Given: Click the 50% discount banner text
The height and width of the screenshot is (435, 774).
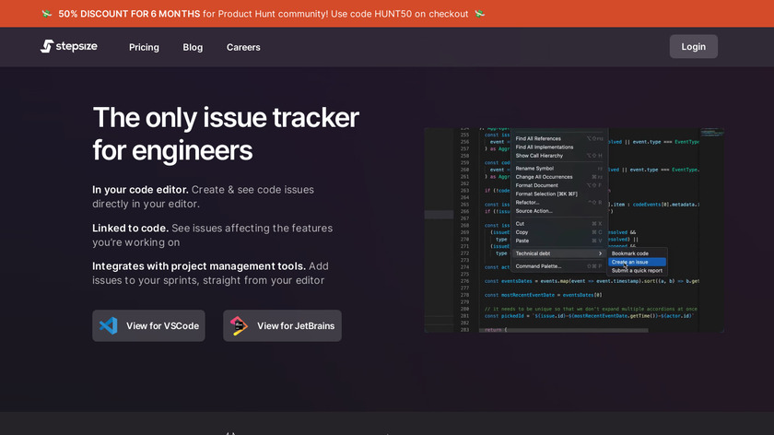Looking at the screenshot, I should [264, 14].
